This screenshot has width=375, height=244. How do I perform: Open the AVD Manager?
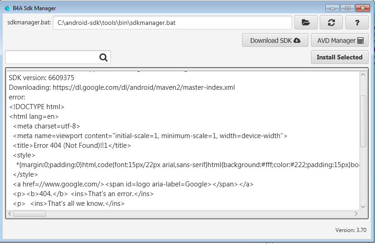340,41
